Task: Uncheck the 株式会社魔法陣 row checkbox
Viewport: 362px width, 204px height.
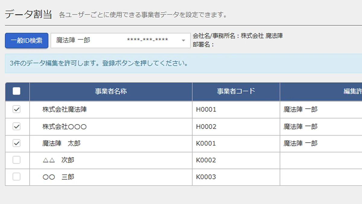Action: pos(17,110)
